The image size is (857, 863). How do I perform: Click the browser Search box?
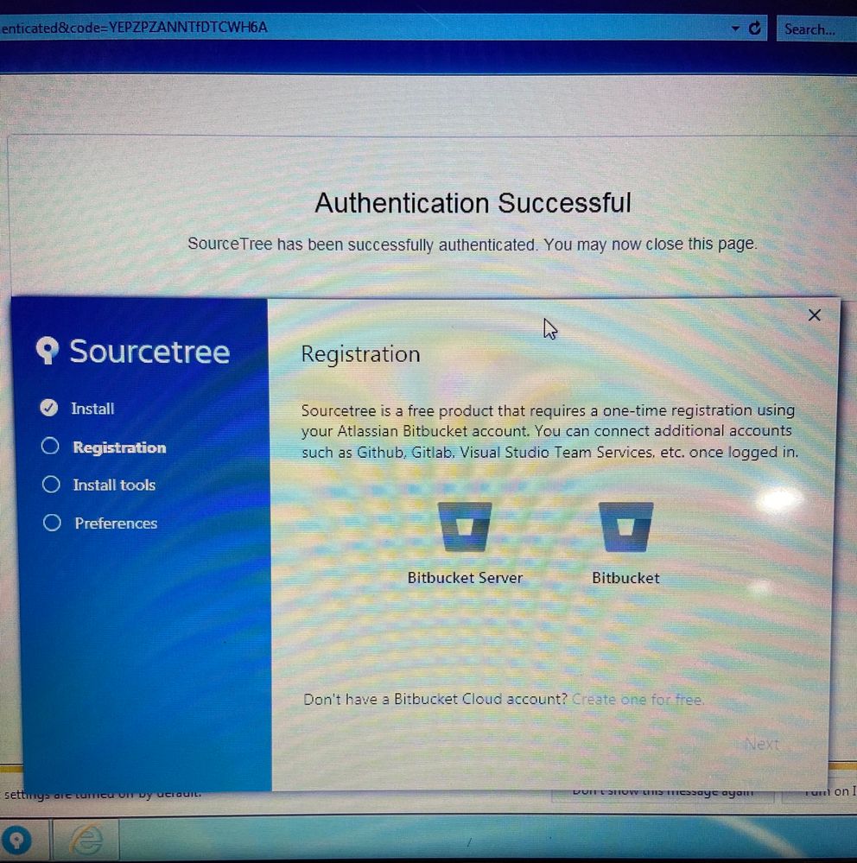[x=816, y=29]
